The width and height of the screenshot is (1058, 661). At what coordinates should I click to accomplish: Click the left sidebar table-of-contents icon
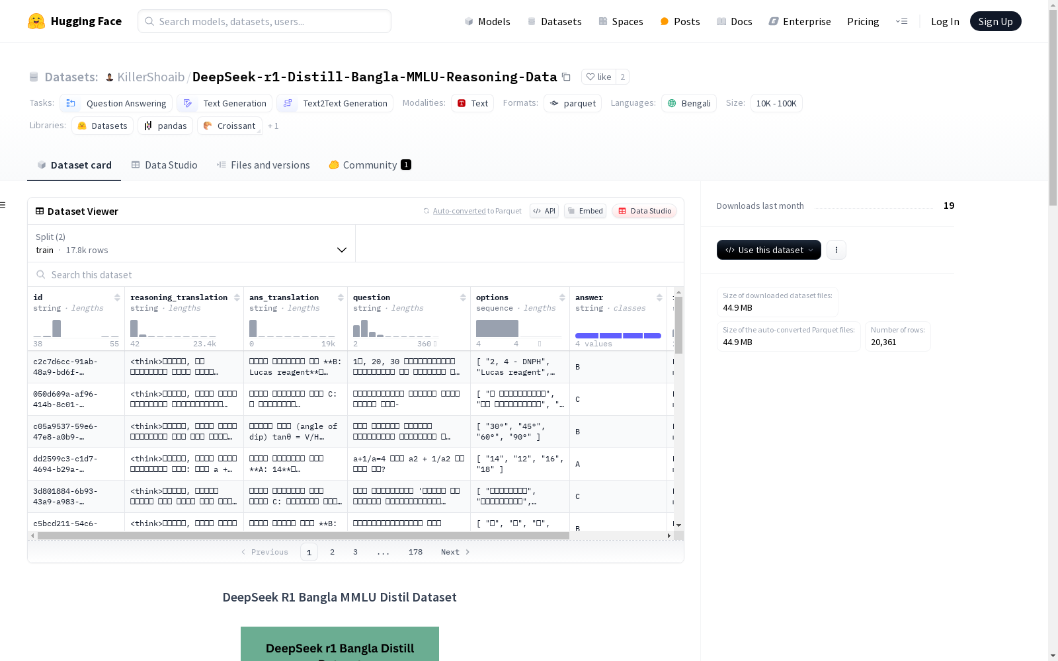[3, 205]
